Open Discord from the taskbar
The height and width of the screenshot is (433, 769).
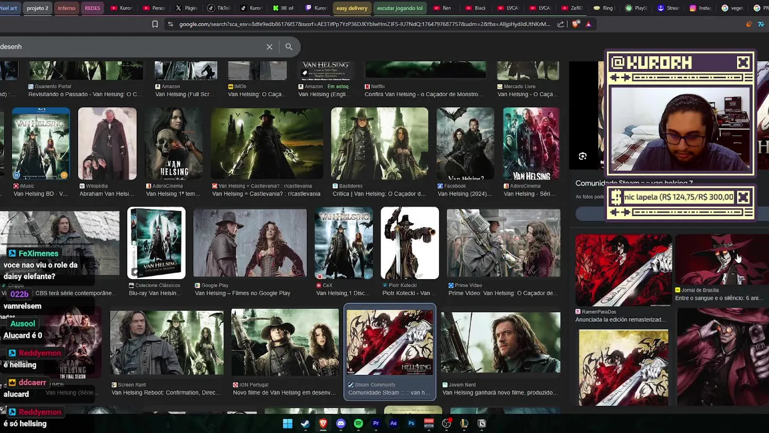(341, 423)
